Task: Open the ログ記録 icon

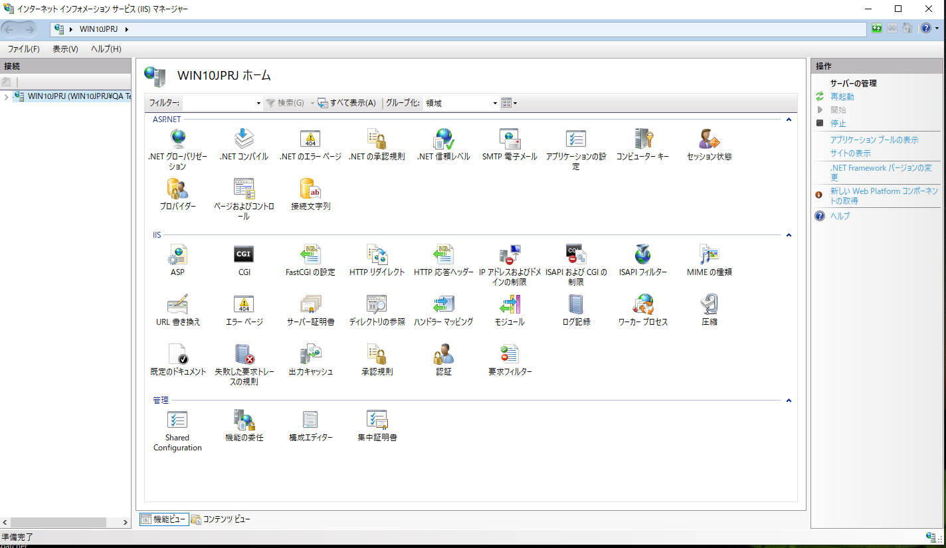Action: tap(576, 305)
